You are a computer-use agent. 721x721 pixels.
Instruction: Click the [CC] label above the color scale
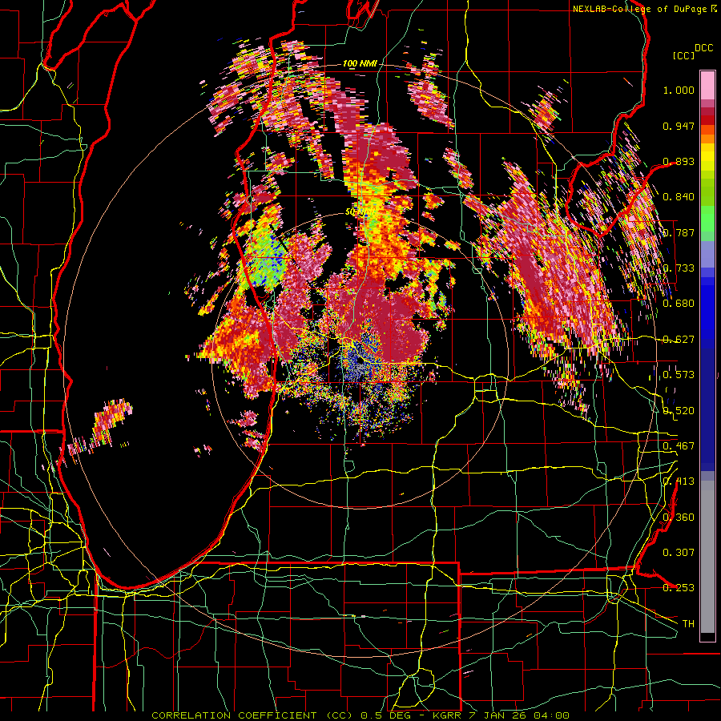click(683, 55)
